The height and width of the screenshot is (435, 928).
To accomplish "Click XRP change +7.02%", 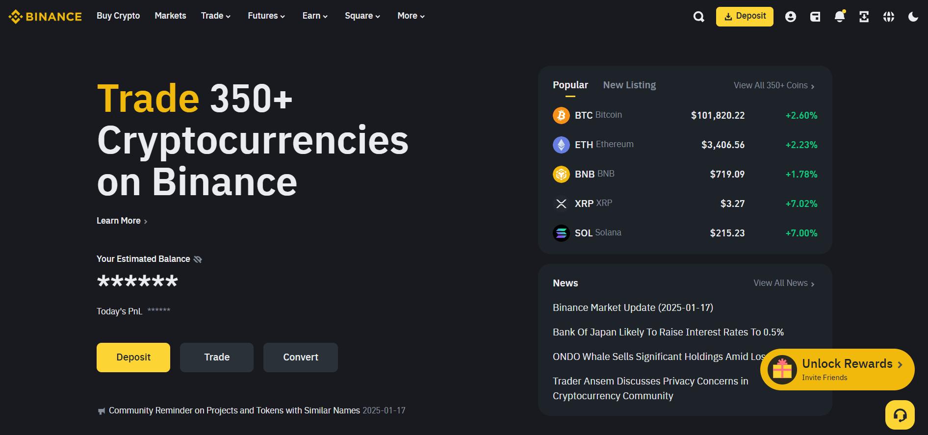I will point(801,204).
